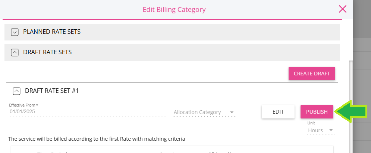Click the billing rate matching criteria note
This screenshot has width=371, height=153.
click(x=97, y=139)
